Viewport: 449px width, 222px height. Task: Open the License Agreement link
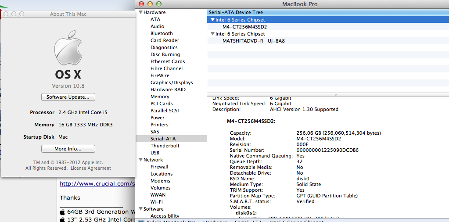(x=91, y=168)
